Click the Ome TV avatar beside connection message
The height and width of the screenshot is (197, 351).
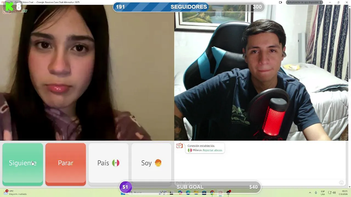pyautogui.click(x=179, y=146)
